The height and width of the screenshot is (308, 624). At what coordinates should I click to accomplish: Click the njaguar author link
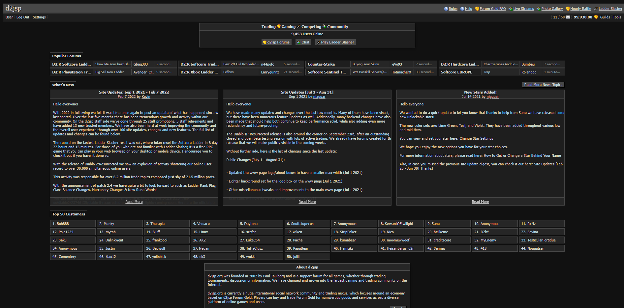tap(319, 97)
